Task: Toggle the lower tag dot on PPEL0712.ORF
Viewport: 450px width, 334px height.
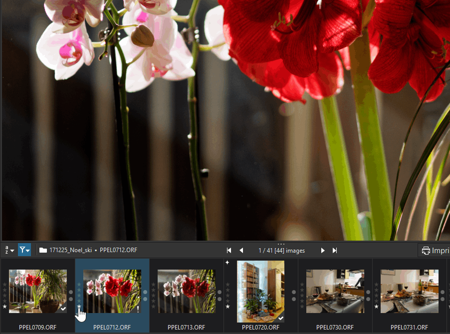Action: (145, 299)
